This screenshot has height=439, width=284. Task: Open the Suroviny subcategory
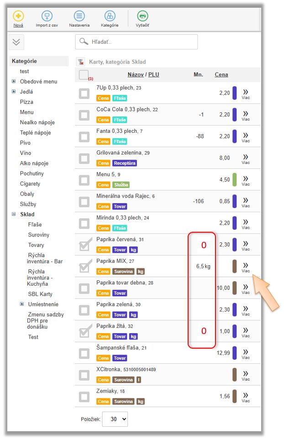[38, 235]
